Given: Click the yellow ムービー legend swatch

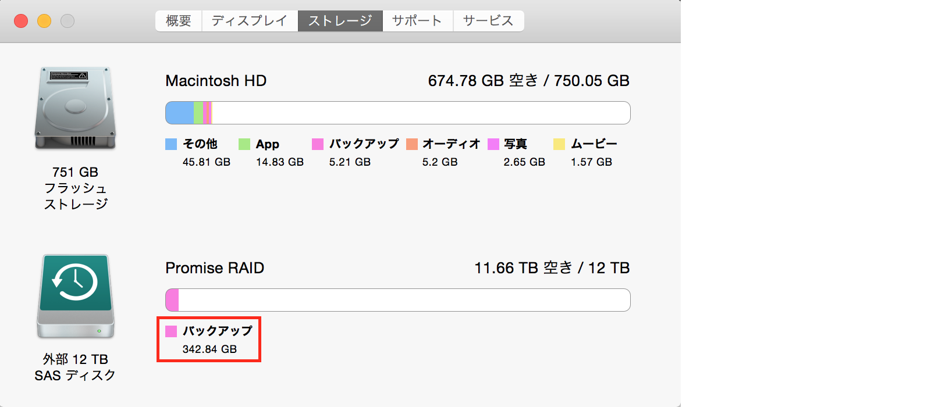Looking at the screenshot, I should (559, 144).
